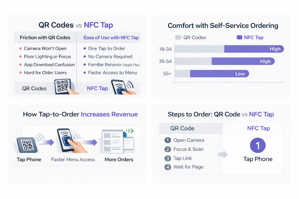Click the 55+ purple Low bar

pyautogui.click(x=219, y=74)
